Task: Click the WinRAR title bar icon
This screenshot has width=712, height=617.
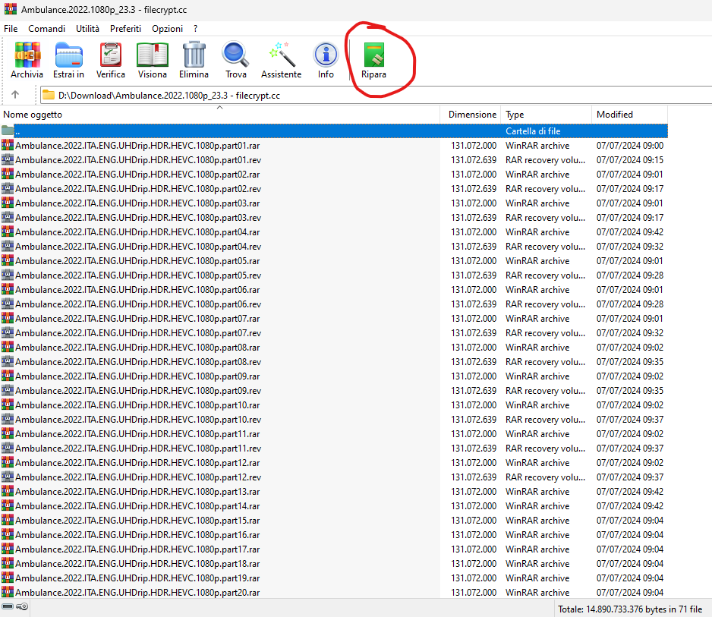Action: 10,9
